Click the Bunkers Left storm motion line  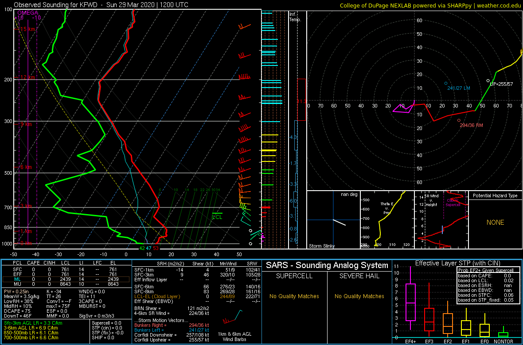[172, 330]
